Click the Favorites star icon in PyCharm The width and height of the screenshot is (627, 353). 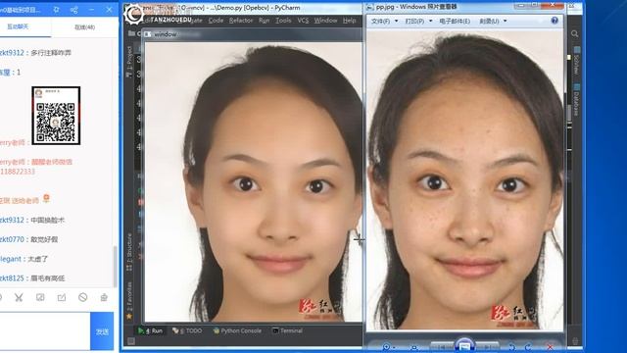129,317
